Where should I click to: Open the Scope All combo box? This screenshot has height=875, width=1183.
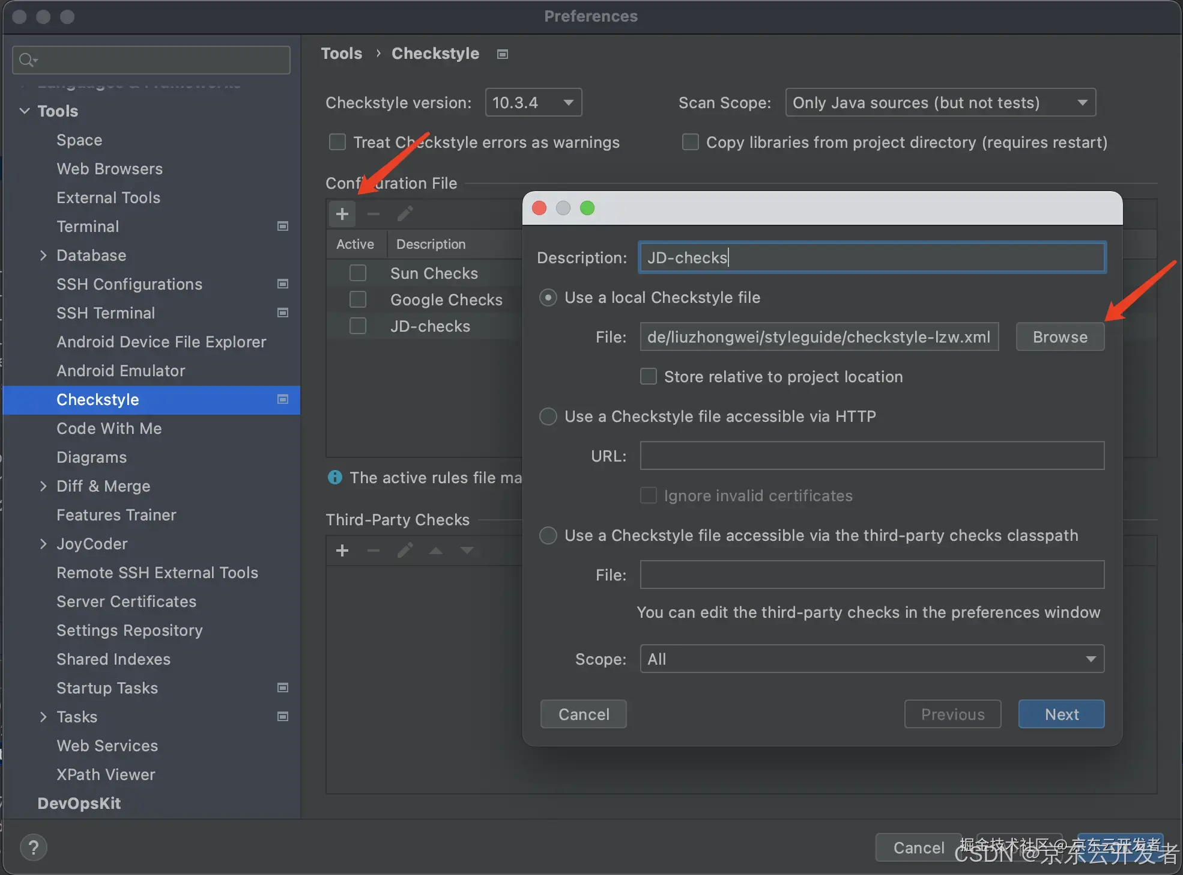[x=871, y=659]
